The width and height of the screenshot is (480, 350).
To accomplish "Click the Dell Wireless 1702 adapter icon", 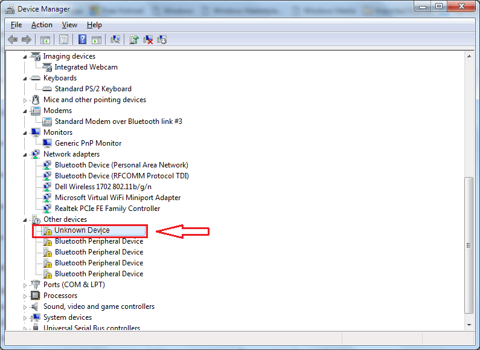I will click(x=47, y=187).
